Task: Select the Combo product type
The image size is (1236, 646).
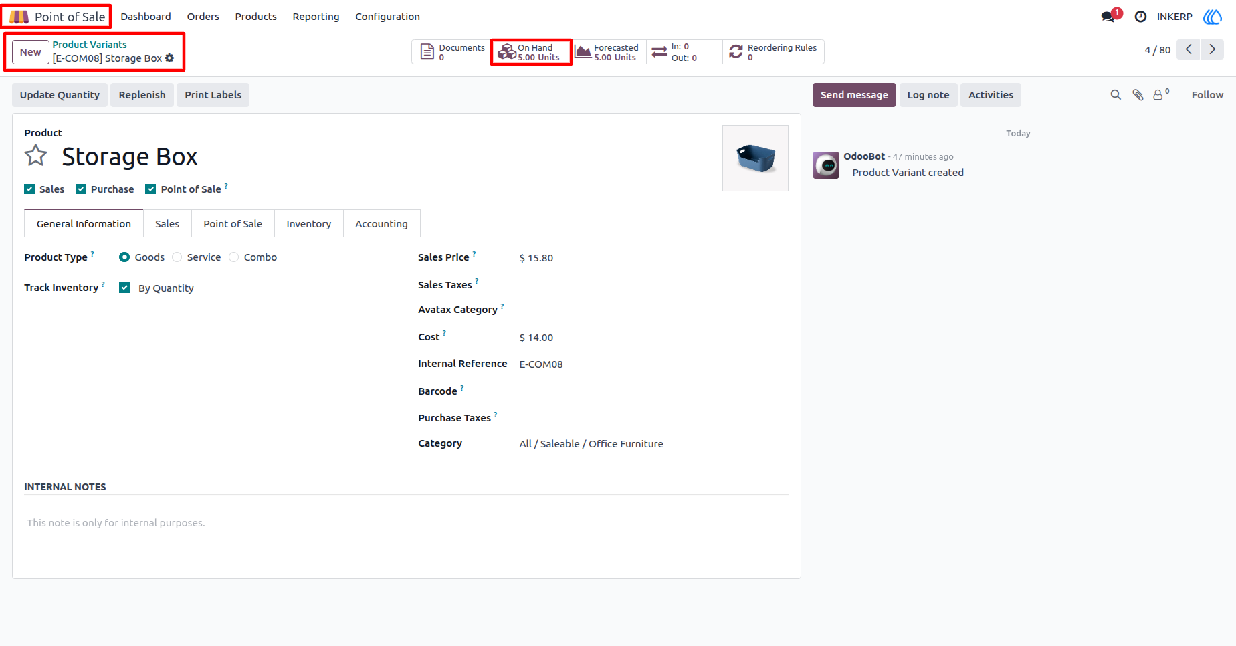Action: click(x=233, y=257)
